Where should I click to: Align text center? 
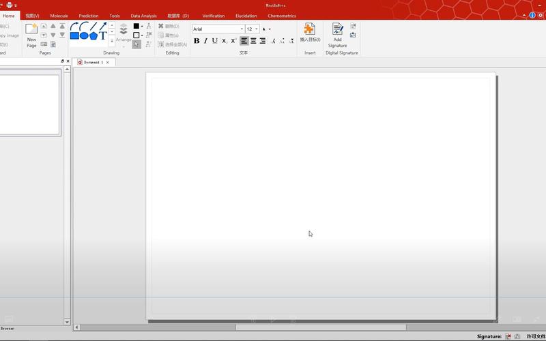pos(253,41)
